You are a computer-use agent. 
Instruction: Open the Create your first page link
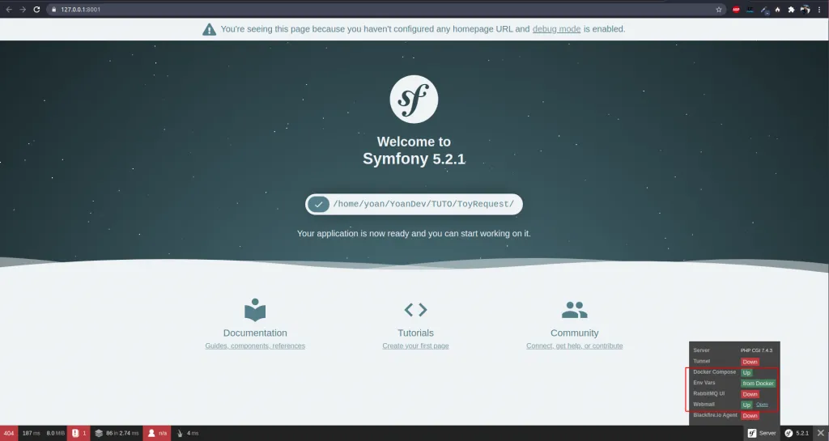(x=415, y=346)
